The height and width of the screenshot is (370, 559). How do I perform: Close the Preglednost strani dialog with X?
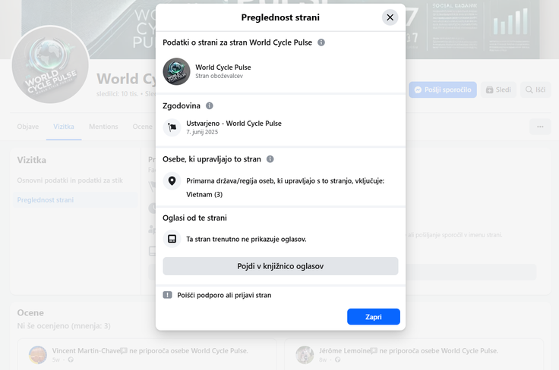tap(390, 17)
